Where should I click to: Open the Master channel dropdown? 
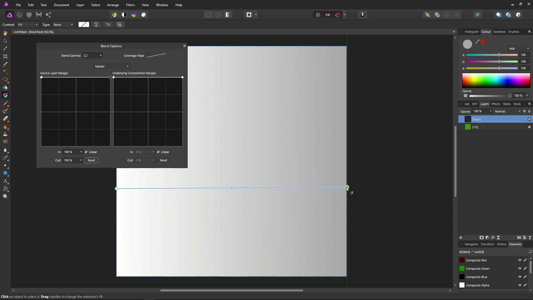112,66
